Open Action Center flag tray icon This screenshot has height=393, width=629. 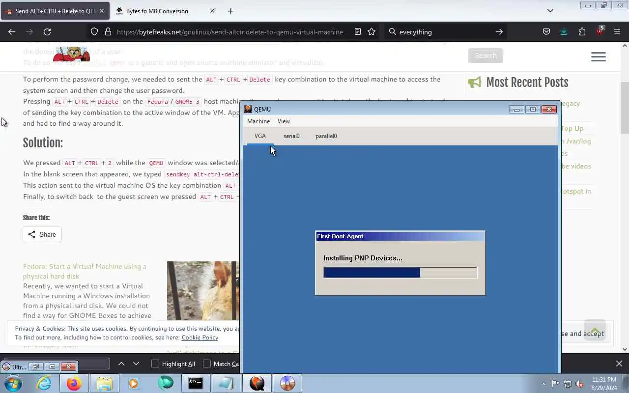pos(555,384)
